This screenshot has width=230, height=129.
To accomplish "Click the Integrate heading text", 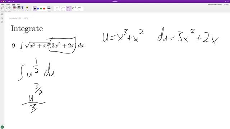I will pos(27,29).
